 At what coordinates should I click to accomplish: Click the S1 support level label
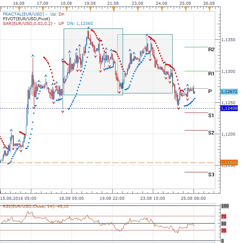point(212,115)
